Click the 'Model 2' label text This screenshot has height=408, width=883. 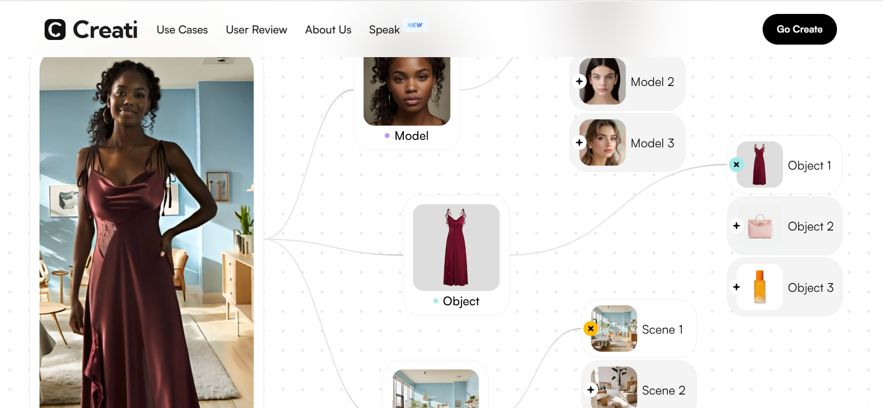[x=652, y=82]
